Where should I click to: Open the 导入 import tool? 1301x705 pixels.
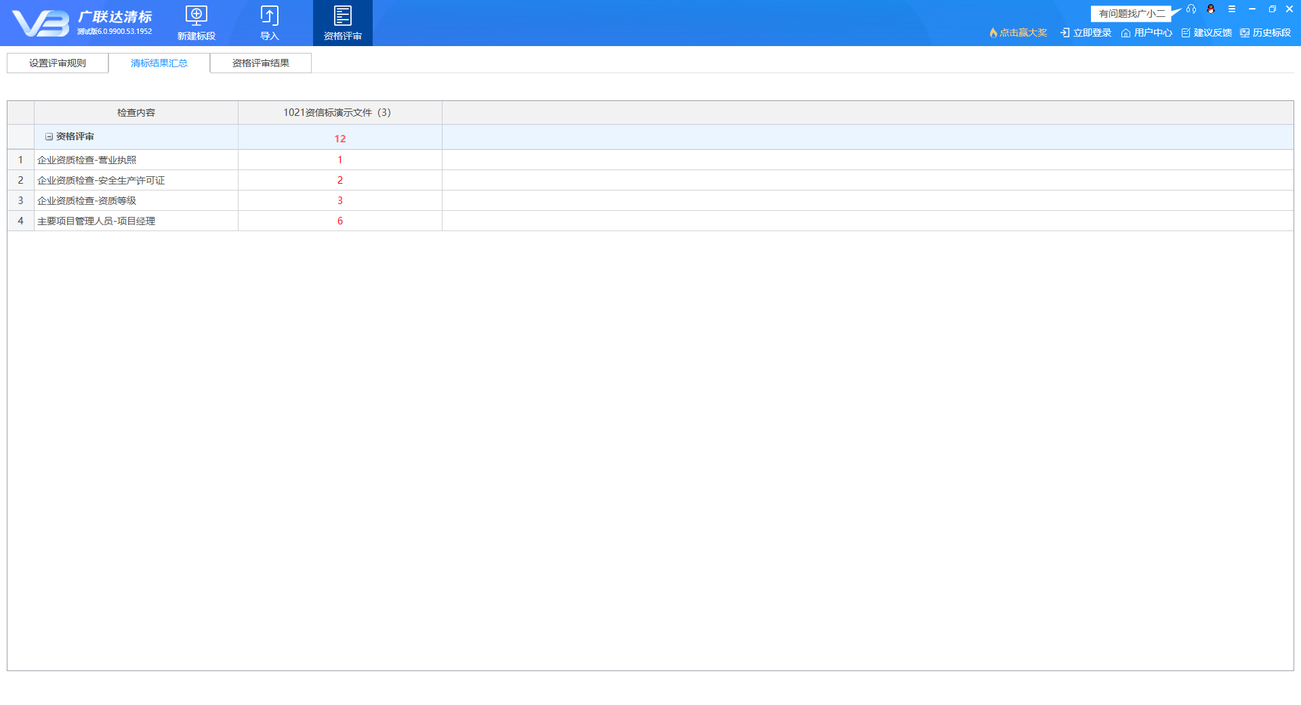click(x=270, y=23)
